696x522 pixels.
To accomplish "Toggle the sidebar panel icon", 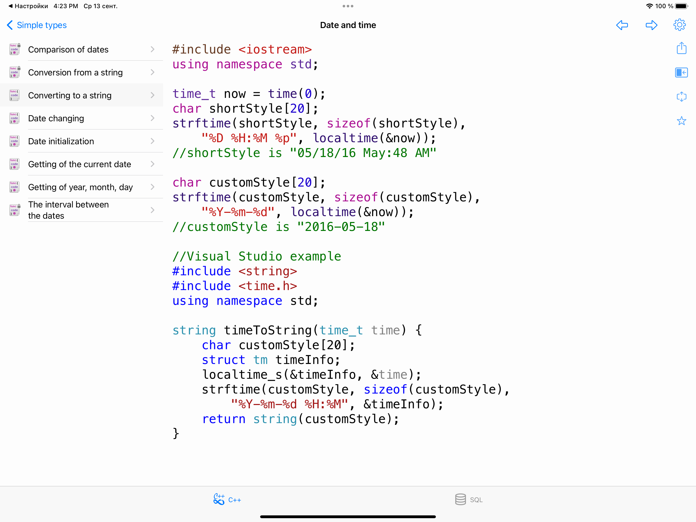I will coord(681,72).
